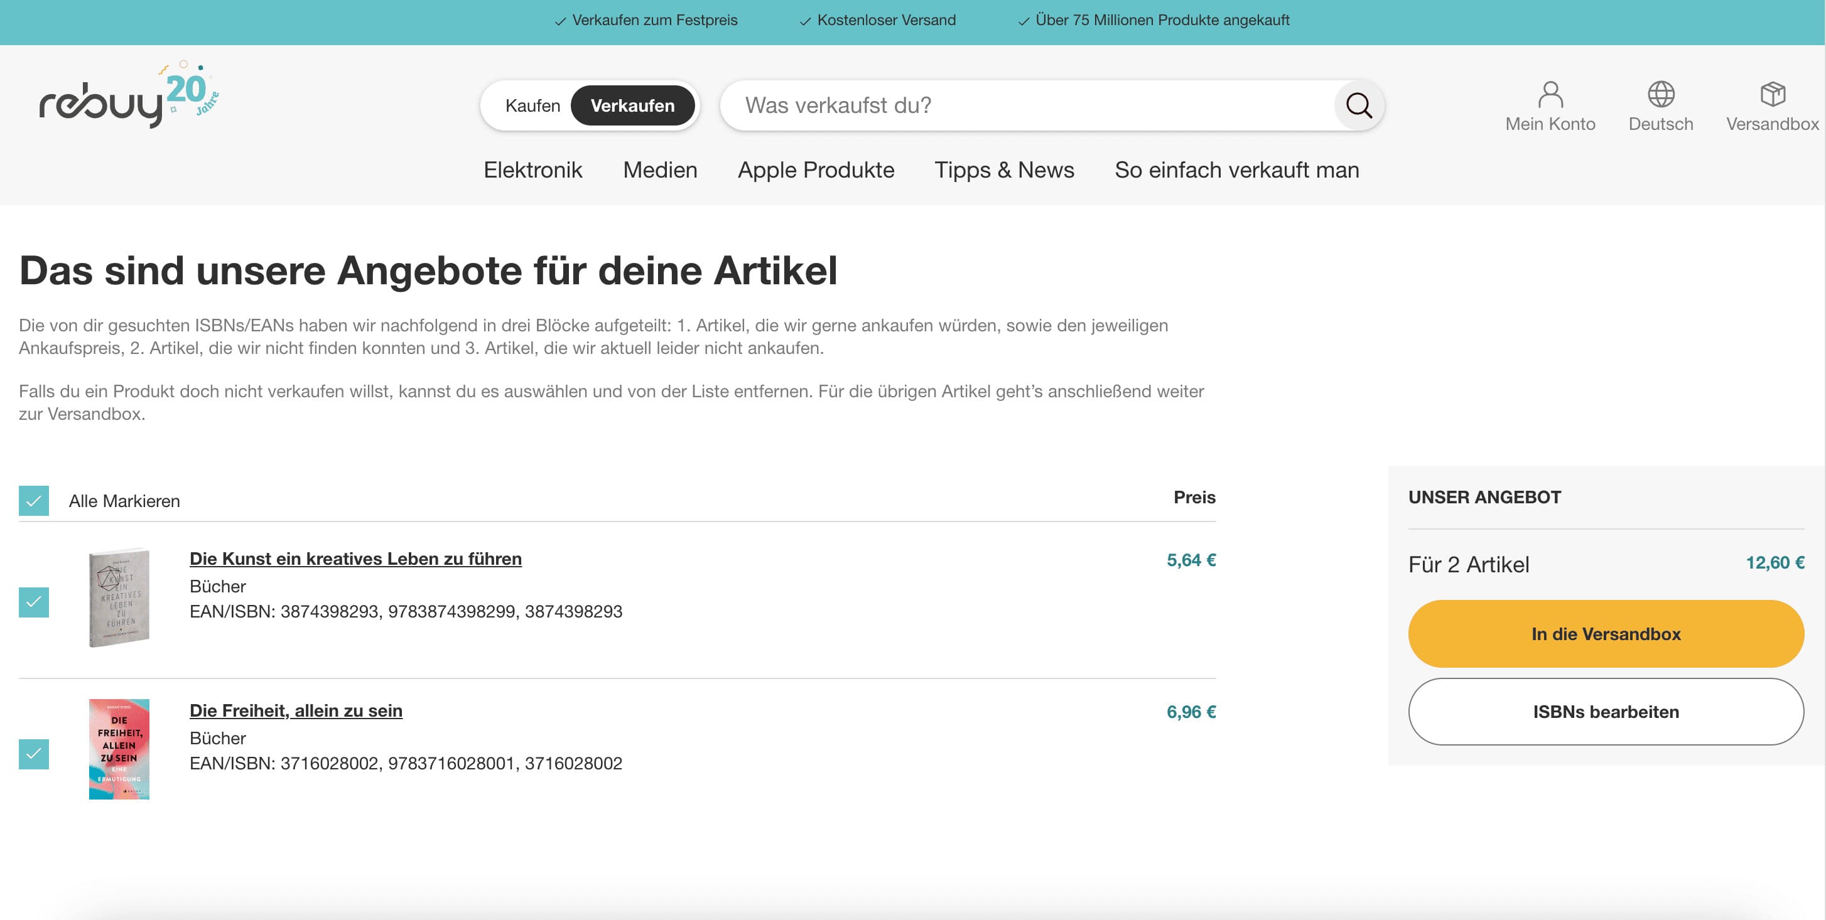Open the Medien menu
Screen dimensions: 1826x920
659,170
